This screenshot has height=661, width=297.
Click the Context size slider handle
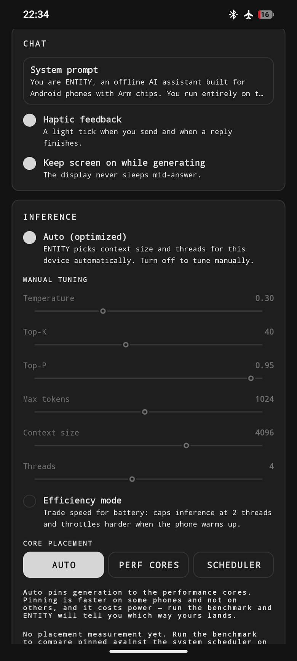coord(186,445)
